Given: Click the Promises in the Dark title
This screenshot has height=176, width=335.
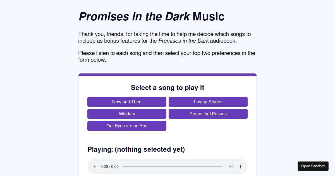Looking at the screenshot, I should coord(151,16).
